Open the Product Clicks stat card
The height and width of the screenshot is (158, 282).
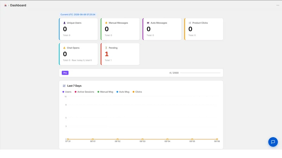coord(204,29)
